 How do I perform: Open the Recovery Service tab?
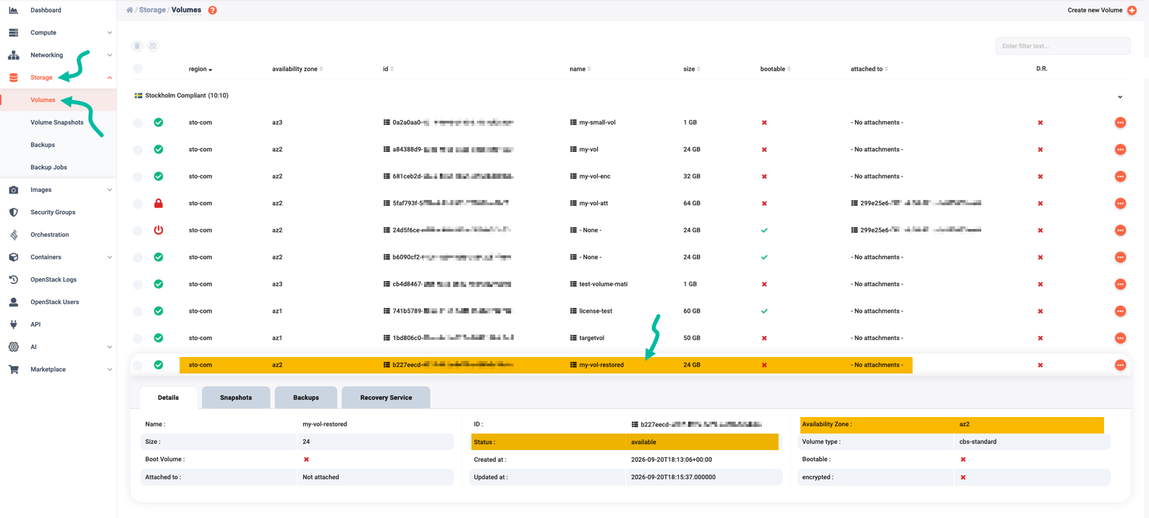(386, 397)
